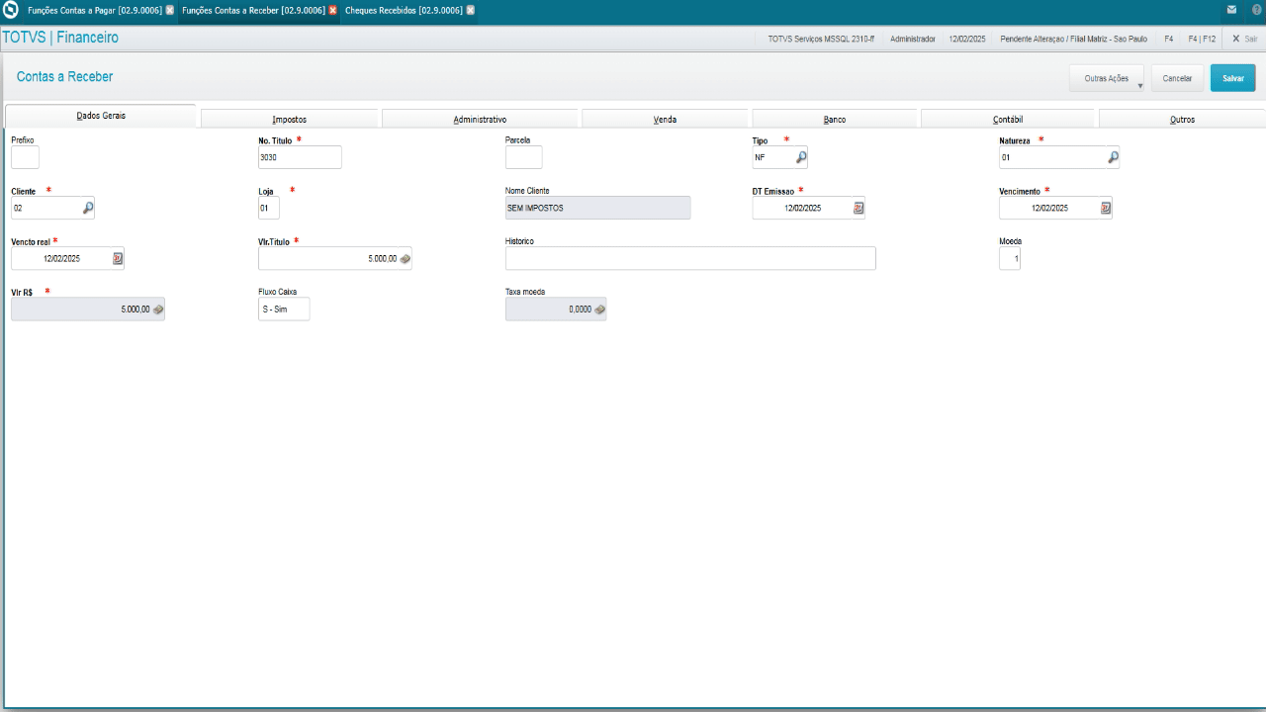Click the 12/02/2025 date in status bar
1266x712 pixels.
pyautogui.click(x=967, y=39)
